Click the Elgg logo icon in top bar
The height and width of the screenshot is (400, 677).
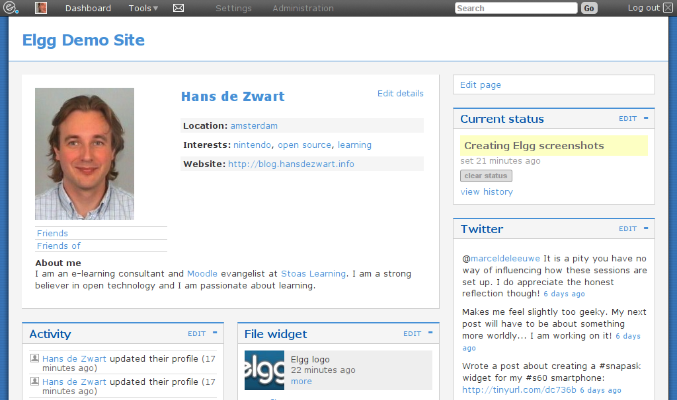[11, 8]
